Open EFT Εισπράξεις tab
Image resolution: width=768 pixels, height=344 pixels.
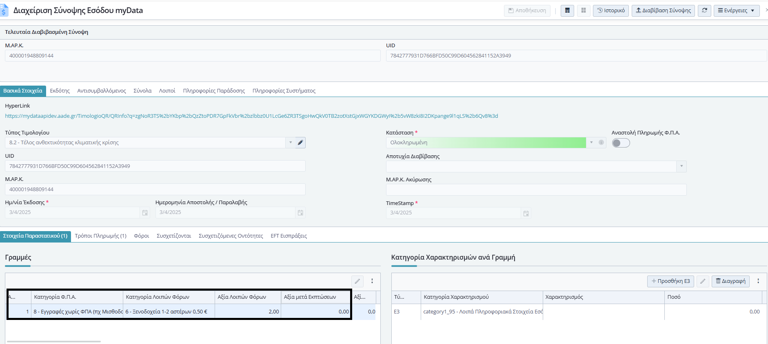[x=289, y=236]
